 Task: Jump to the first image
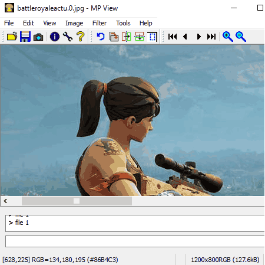[173, 37]
